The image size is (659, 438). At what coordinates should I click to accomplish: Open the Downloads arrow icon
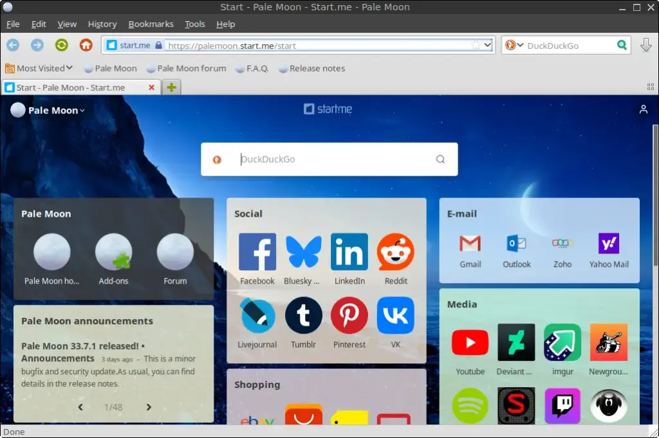point(646,45)
